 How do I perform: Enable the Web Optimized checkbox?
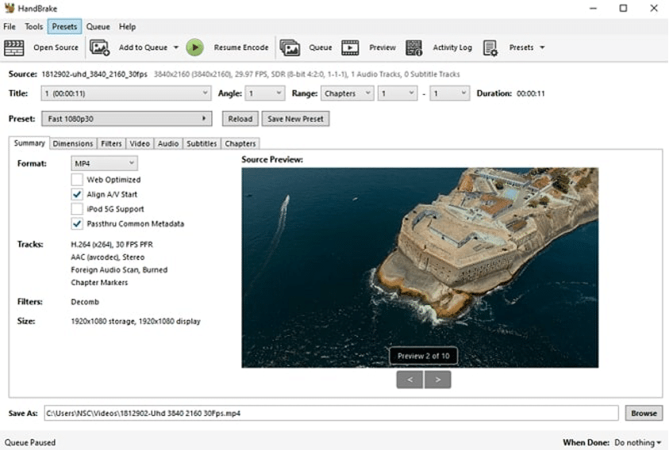point(77,179)
